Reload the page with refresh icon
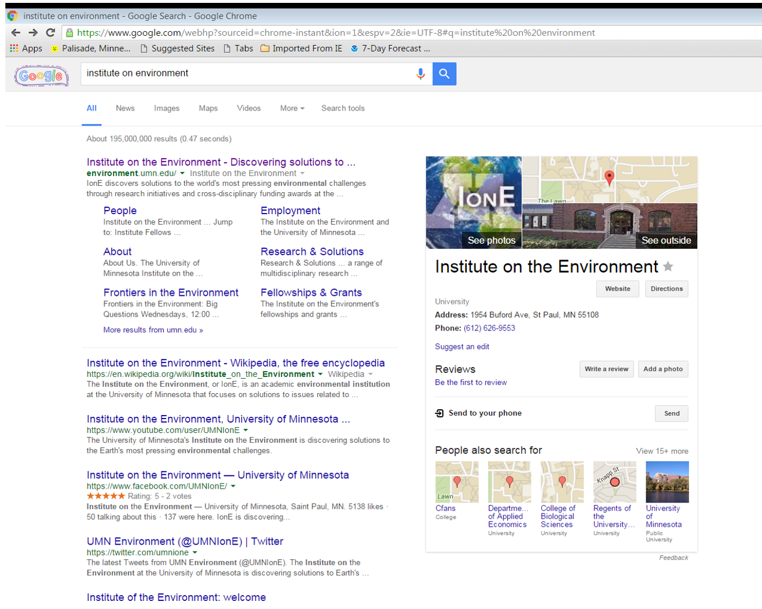The image size is (762, 609). point(50,32)
